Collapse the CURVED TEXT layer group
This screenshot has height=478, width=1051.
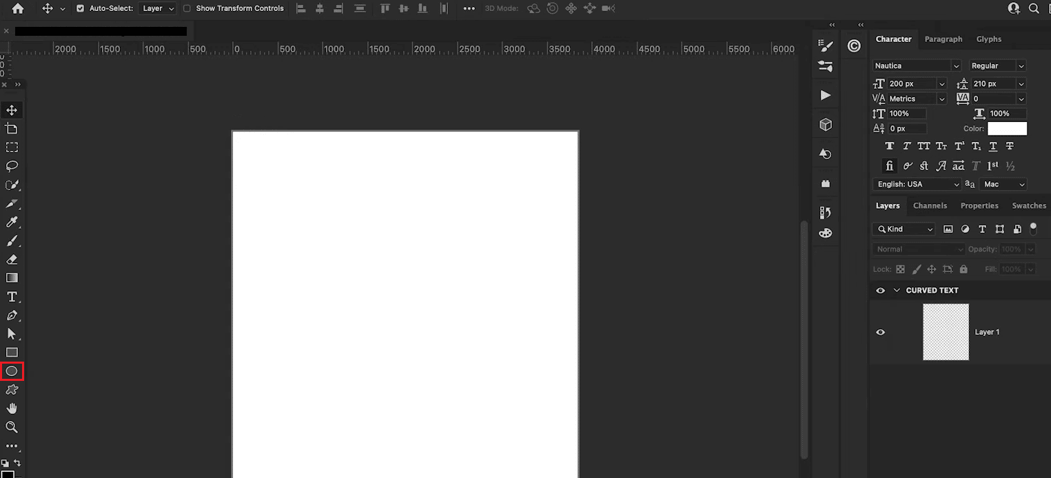(x=897, y=291)
